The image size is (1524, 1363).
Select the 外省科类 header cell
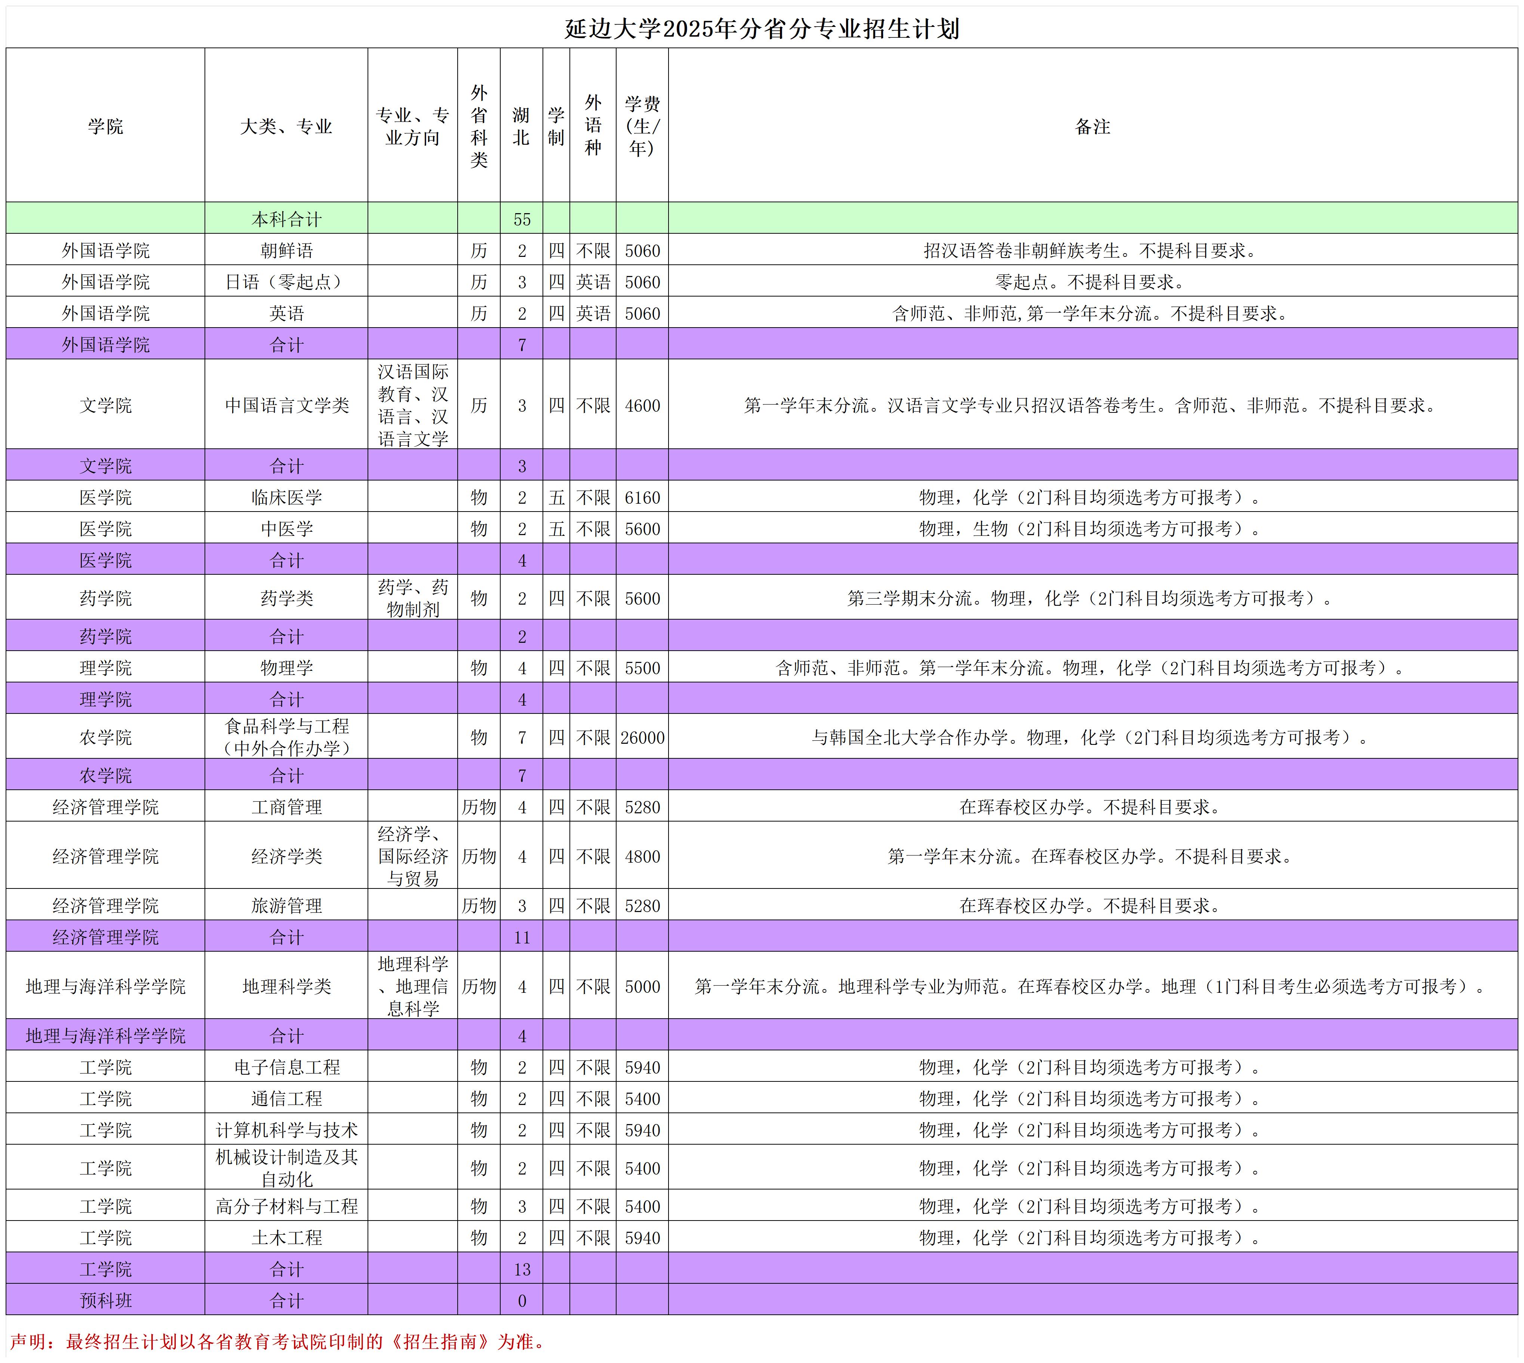479,126
